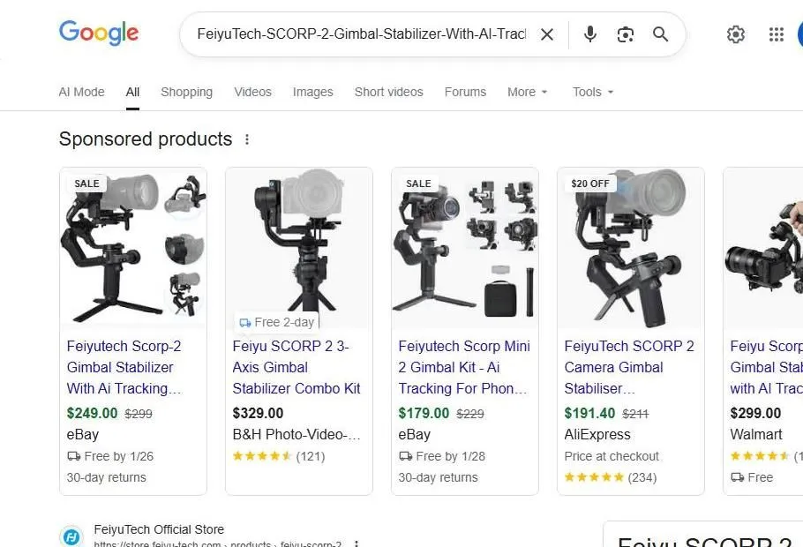Open FeiyuTech Official Store result
The image size is (803, 547).
point(159,529)
